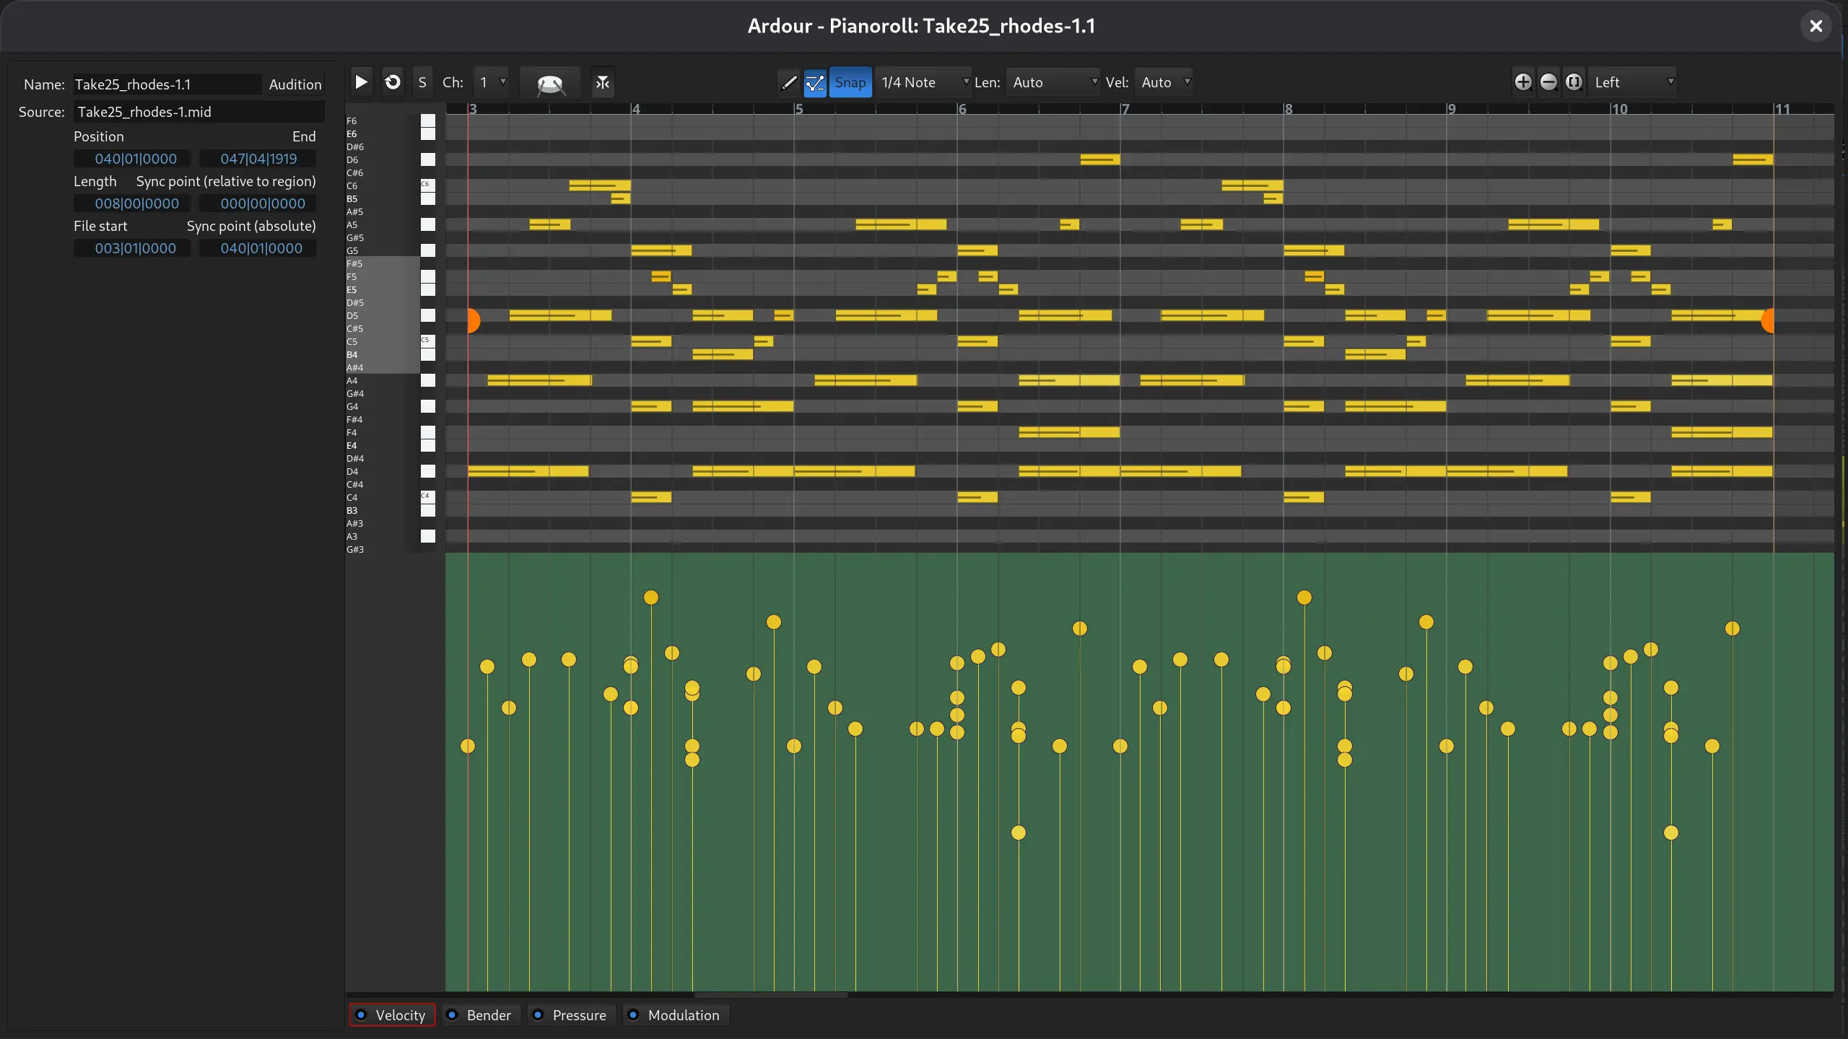Click the follow playhead icon
The height and width of the screenshot is (1039, 1848).
(x=603, y=83)
